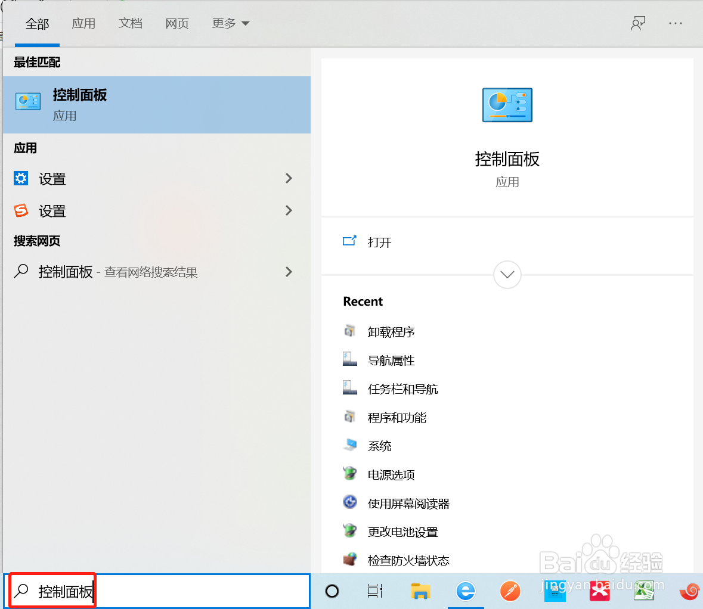Click the large Control Panel preview icon

point(507,104)
